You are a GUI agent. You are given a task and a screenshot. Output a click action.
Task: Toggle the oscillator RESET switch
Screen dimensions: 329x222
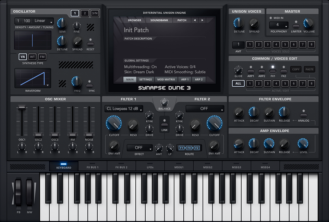point(90,44)
